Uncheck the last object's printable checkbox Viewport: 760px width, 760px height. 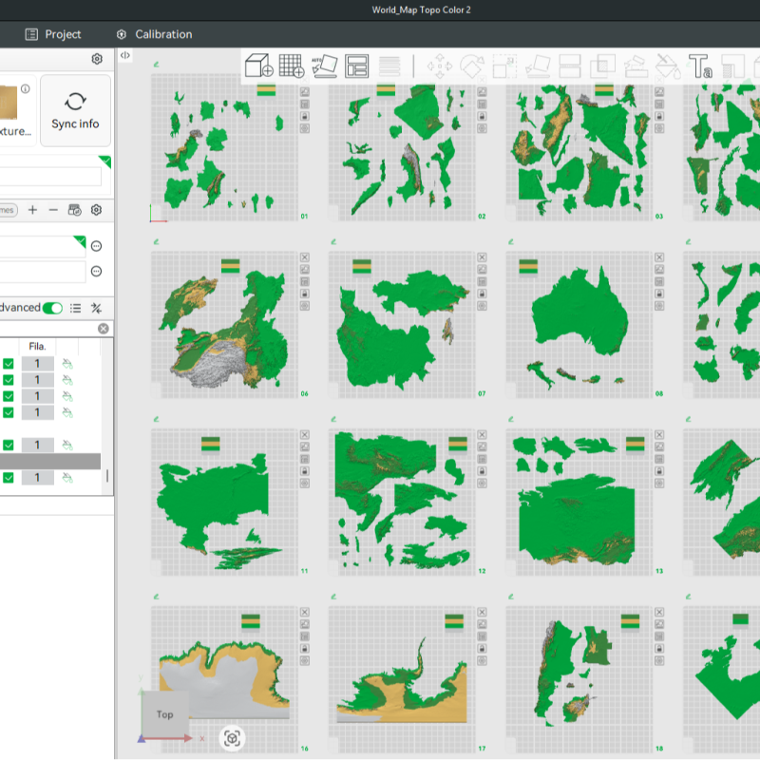[9, 477]
